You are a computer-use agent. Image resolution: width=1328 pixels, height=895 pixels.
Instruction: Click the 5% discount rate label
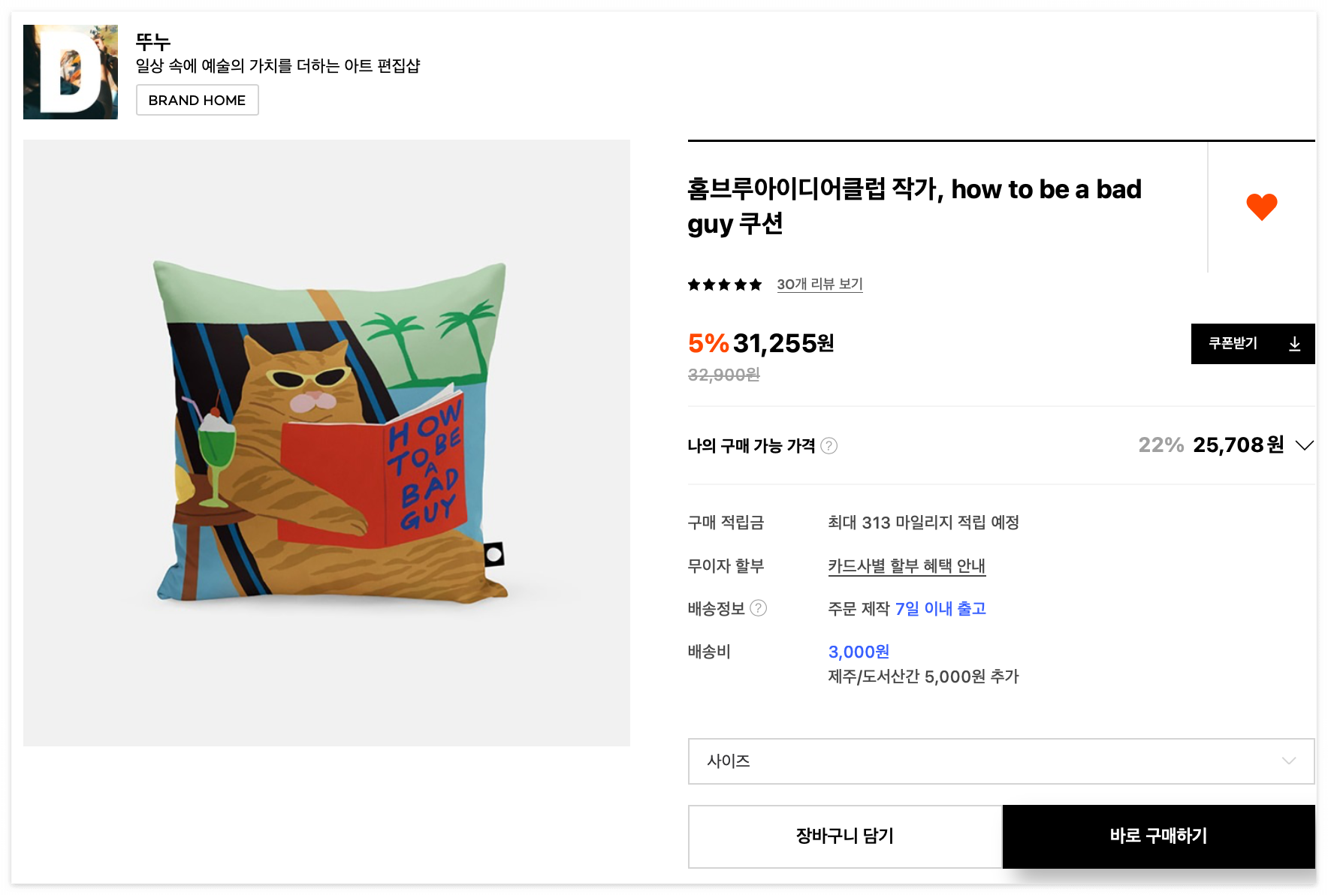(707, 344)
